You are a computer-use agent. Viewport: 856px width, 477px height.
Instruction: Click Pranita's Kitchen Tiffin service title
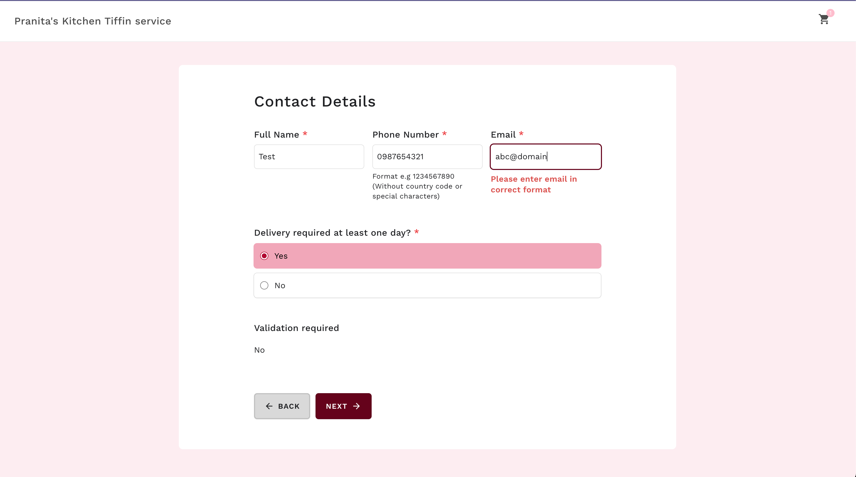pyautogui.click(x=93, y=21)
